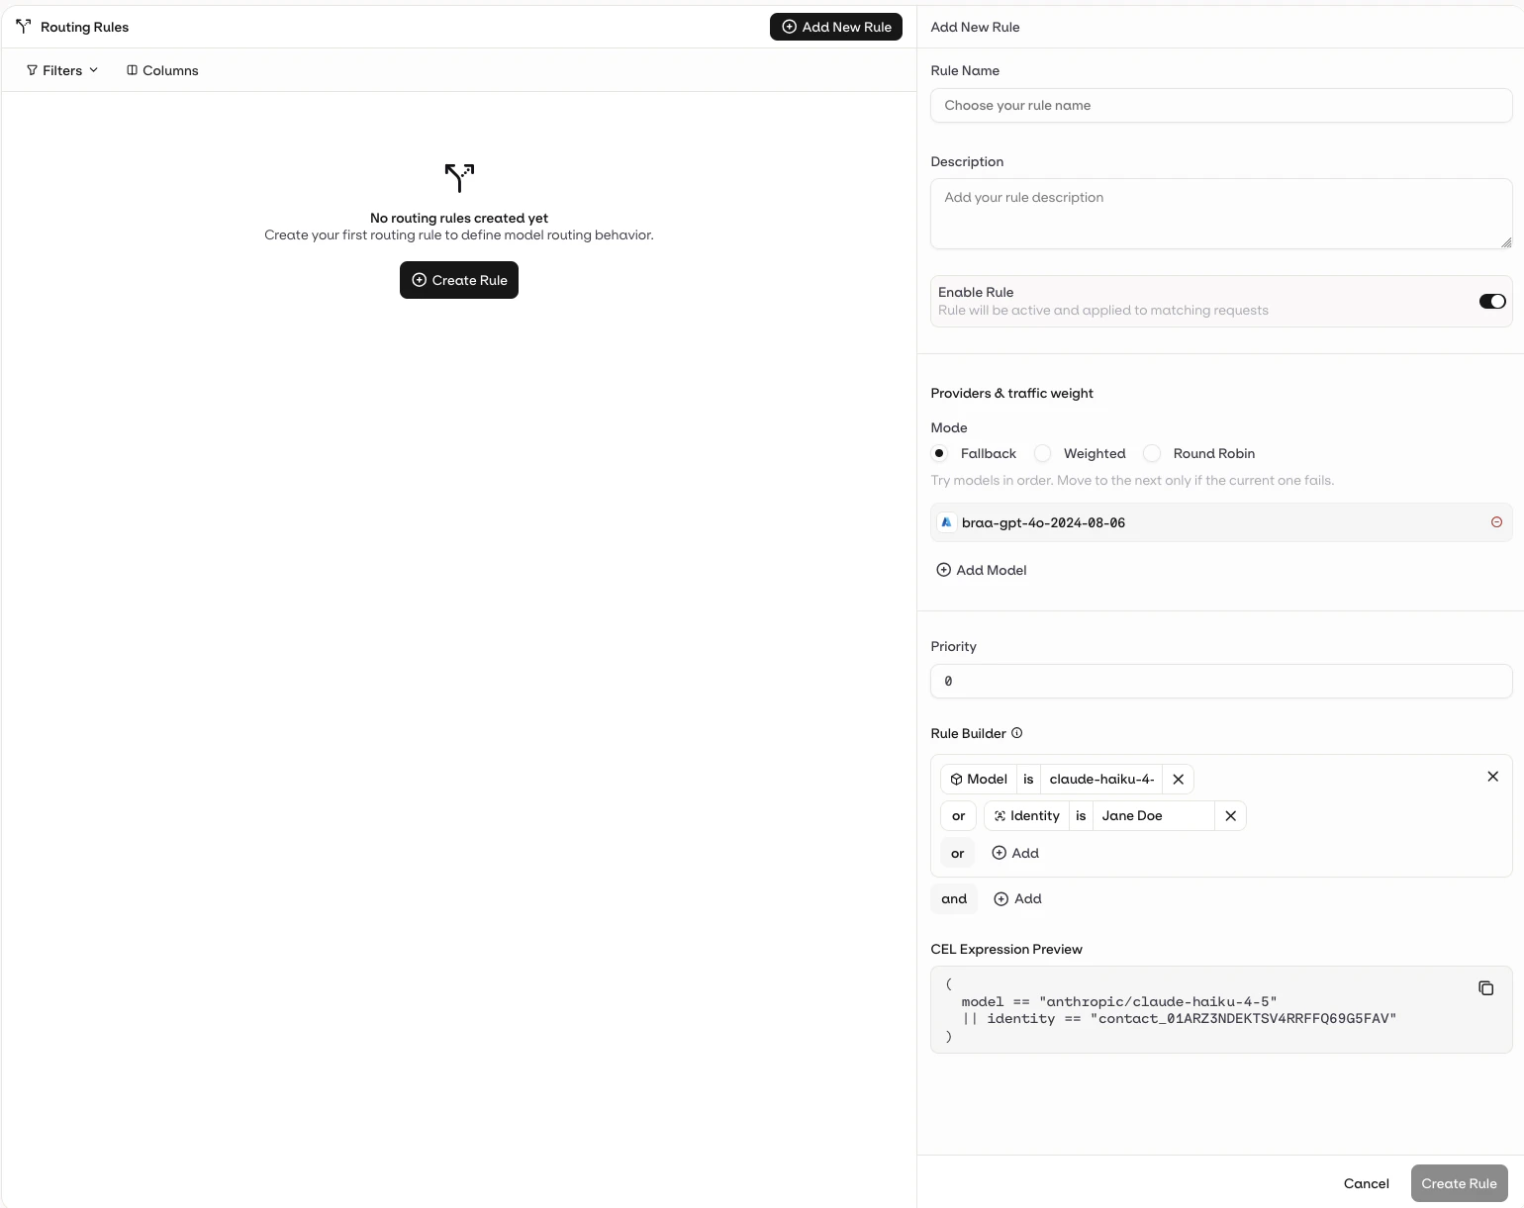Copy the CEL expression preview
The height and width of the screenshot is (1208, 1524).
coord(1486,988)
